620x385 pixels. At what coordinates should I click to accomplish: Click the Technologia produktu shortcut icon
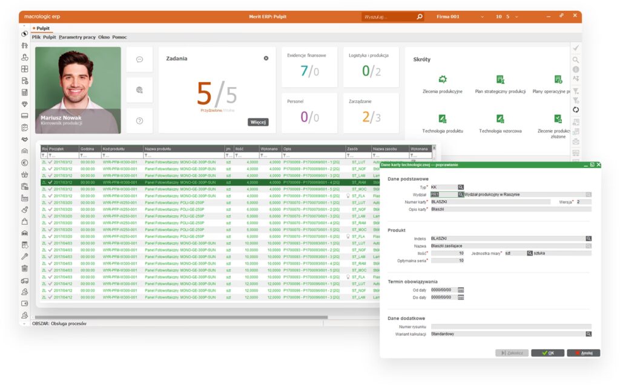pyautogui.click(x=443, y=118)
